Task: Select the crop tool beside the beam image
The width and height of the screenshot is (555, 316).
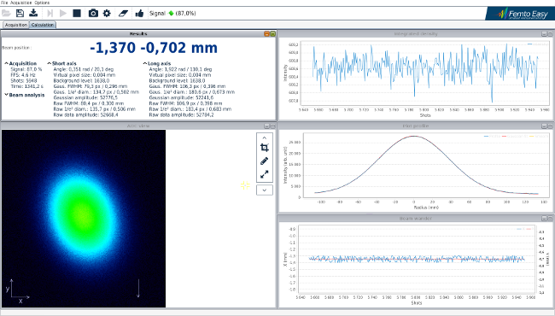Action: click(x=265, y=148)
